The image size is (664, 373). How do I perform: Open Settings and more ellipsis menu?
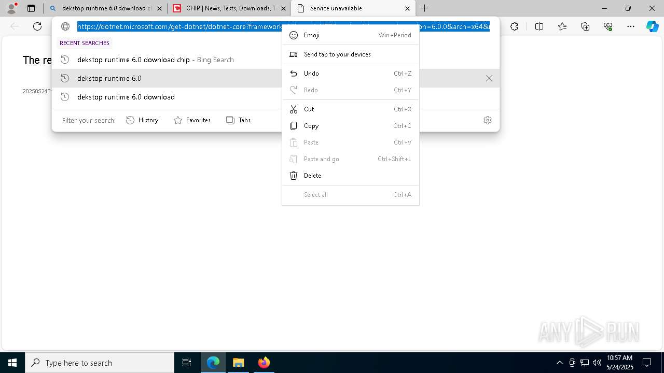(631, 26)
